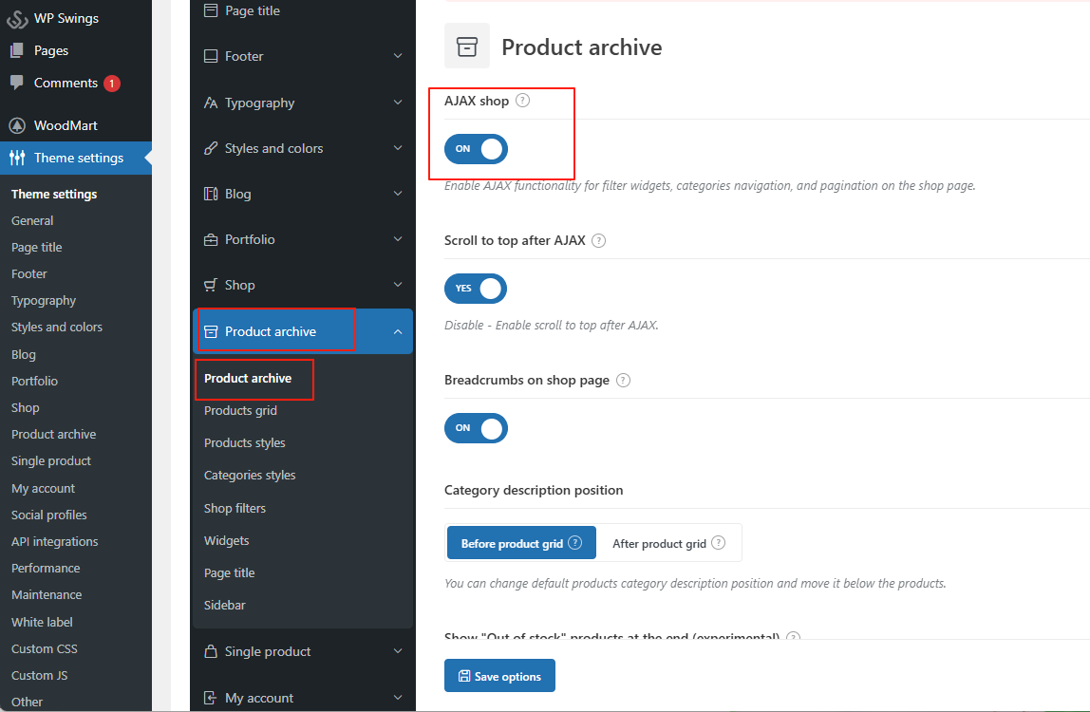Click the Styles and colors brush icon
Image resolution: width=1090 pixels, height=712 pixels.
[x=211, y=149]
